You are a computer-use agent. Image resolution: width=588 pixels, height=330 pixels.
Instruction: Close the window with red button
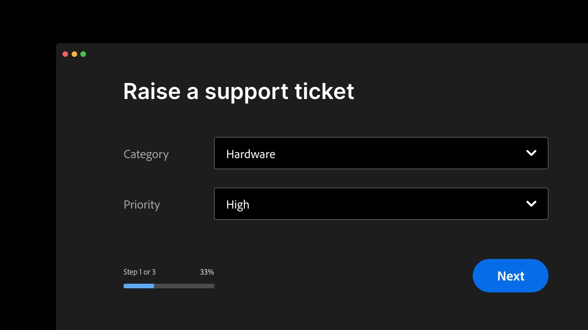pos(65,54)
